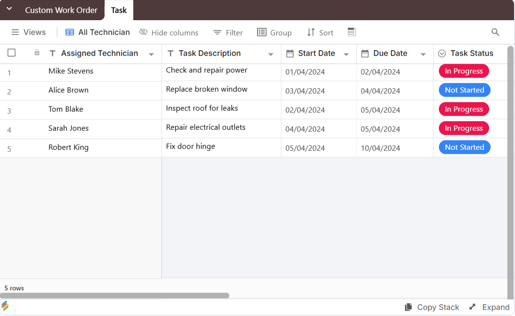
Task: Select the Task tab
Action: 119,10
